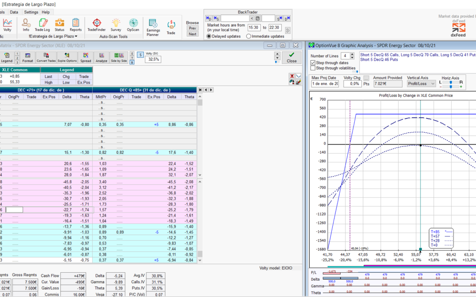This screenshot has width=476, height=297.
Task: Launch OpScan radar tool
Action: pos(133,25)
